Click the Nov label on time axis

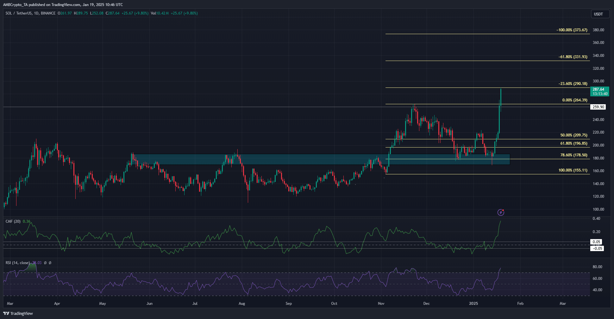point(381,304)
